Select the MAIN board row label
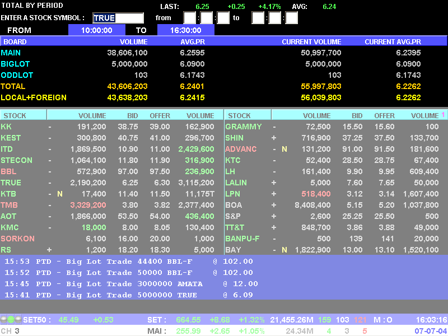448x336 pixels. 11,53
